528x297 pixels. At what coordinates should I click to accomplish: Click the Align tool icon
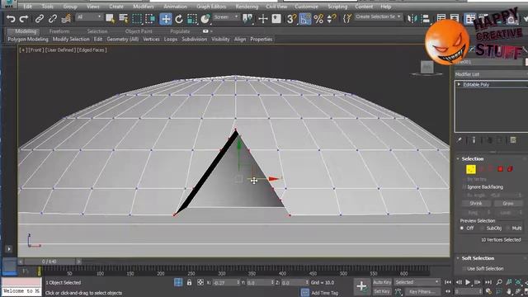pos(425,18)
